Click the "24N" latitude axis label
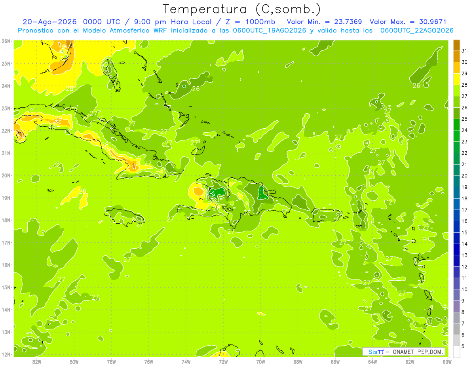 pos(6,86)
